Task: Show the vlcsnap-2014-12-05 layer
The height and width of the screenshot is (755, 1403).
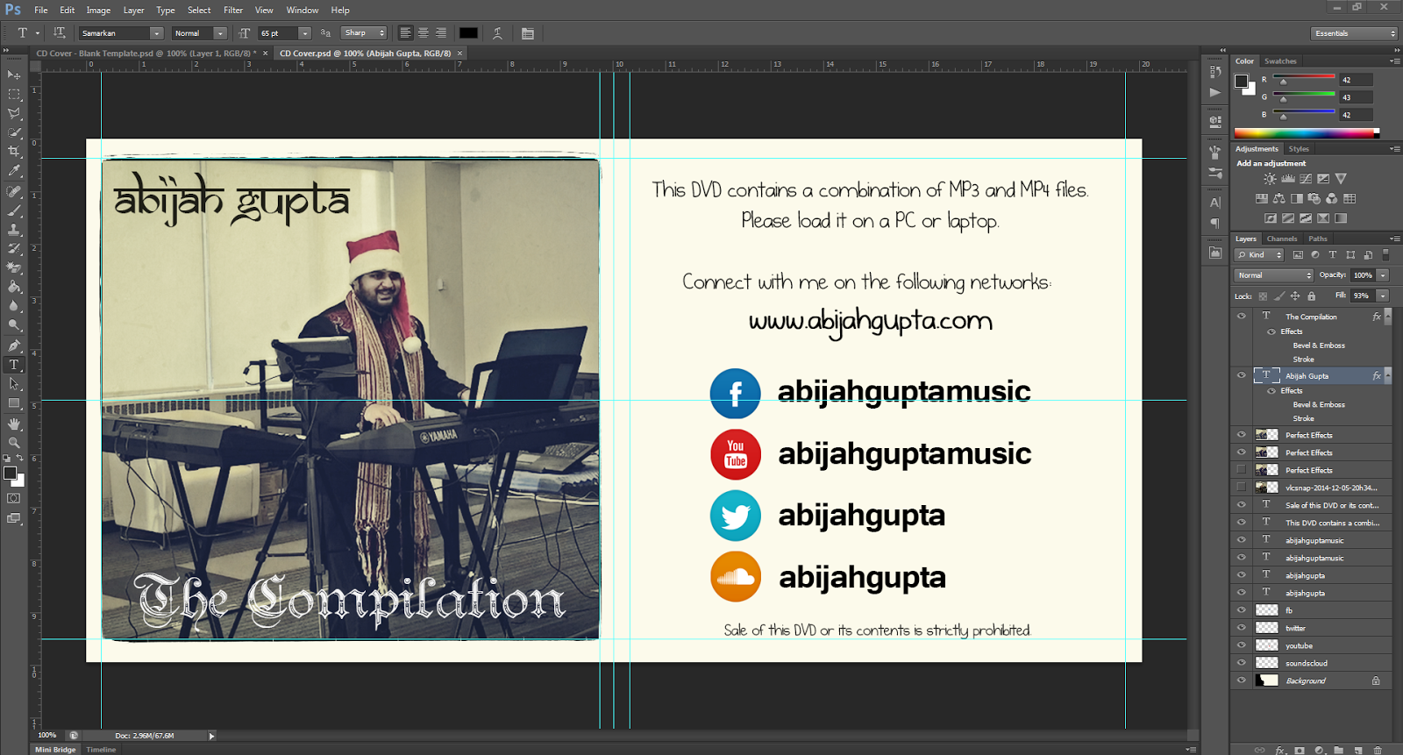Action: 1241,487
